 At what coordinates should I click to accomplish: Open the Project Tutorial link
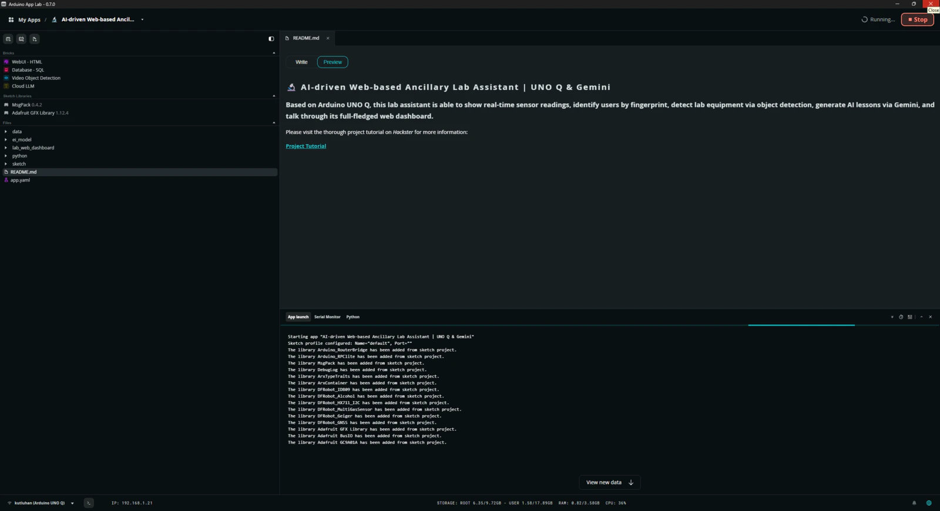tap(306, 146)
